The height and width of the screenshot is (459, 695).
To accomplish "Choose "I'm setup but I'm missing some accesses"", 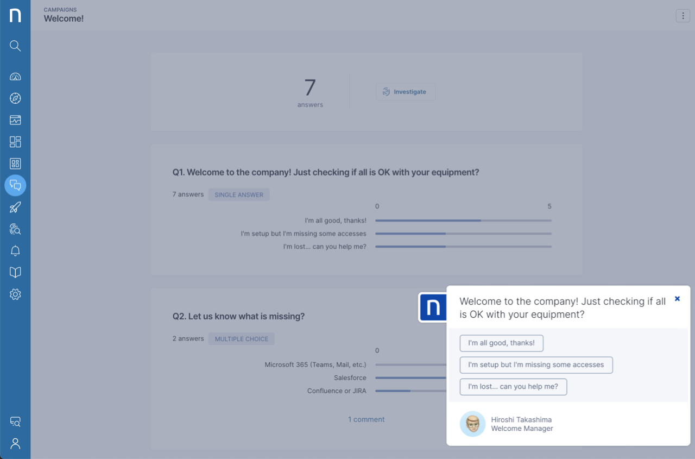I will tap(536, 365).
